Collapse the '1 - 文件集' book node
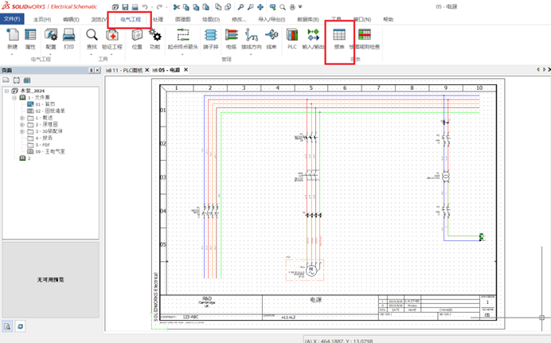Image resolution: width=551 pixels, height=343 pixels. pyautogui.click(x=14, y=97)
